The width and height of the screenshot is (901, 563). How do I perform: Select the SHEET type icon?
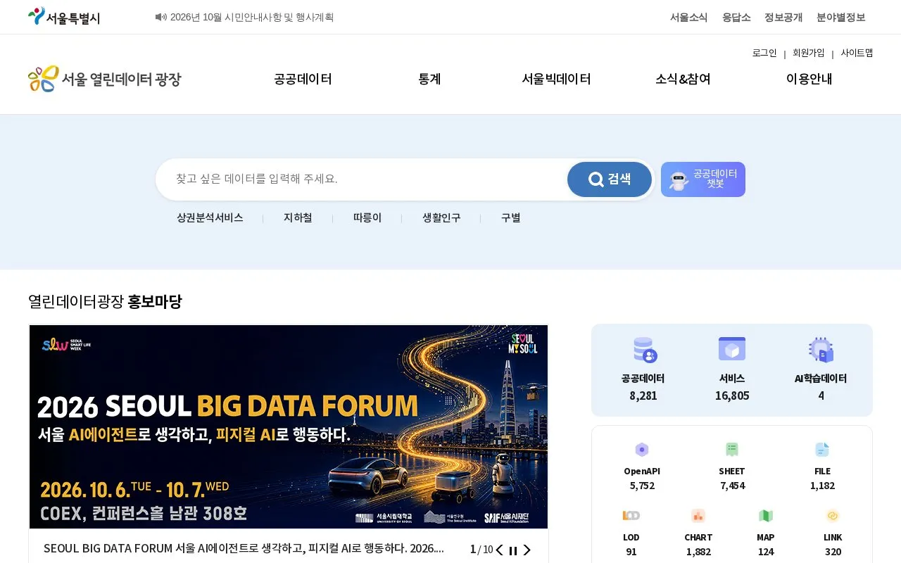point(732,450)
